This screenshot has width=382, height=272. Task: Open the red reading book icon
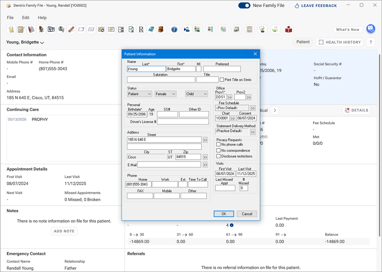click(289, 30)
